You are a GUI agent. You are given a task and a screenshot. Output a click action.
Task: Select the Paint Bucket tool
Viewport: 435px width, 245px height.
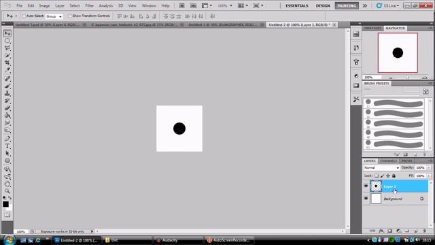(7, 115)
